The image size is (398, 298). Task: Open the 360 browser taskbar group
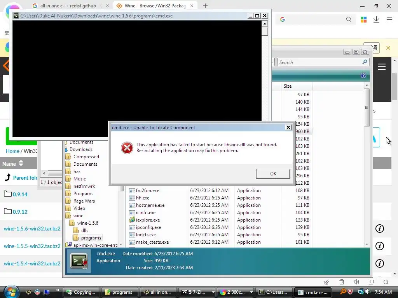coord(236,292)
